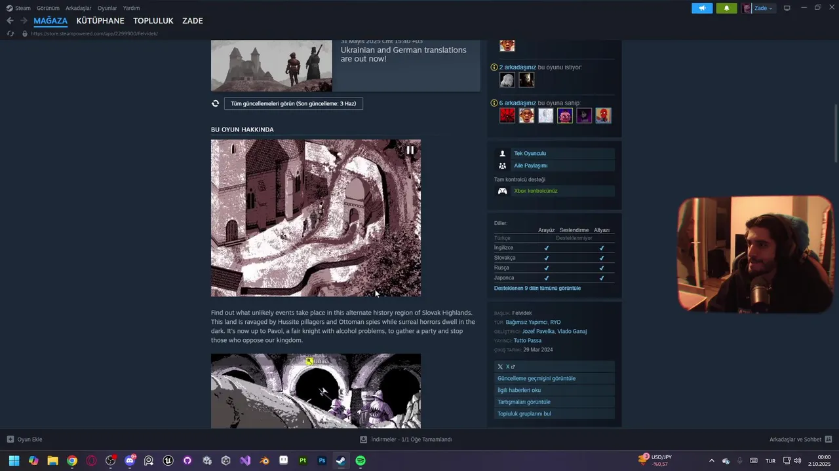The width and height of the screenshot is (839, 471).
Task: Click the first avatar among friends wishing the game
Action: coord(507,80)
